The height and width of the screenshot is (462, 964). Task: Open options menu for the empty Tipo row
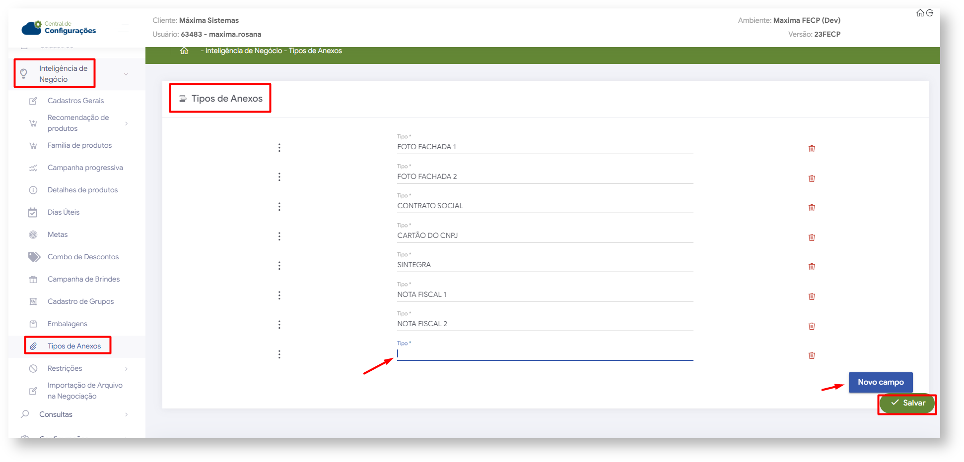point(279,354)
